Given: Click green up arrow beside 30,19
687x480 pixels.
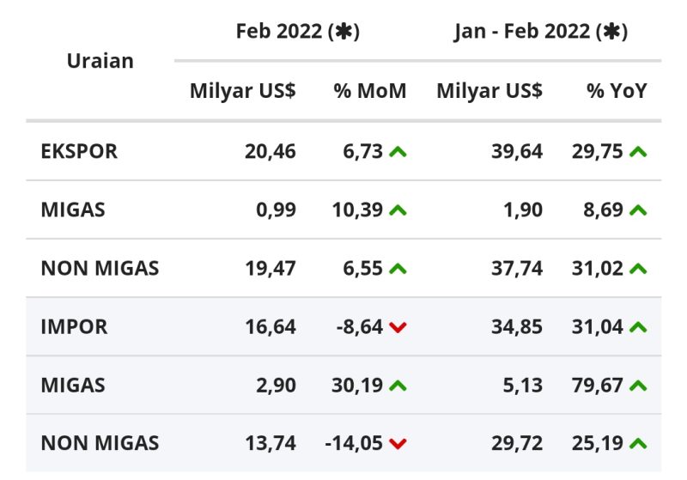Looking at the screenshot, I should [x=398, y=386].
